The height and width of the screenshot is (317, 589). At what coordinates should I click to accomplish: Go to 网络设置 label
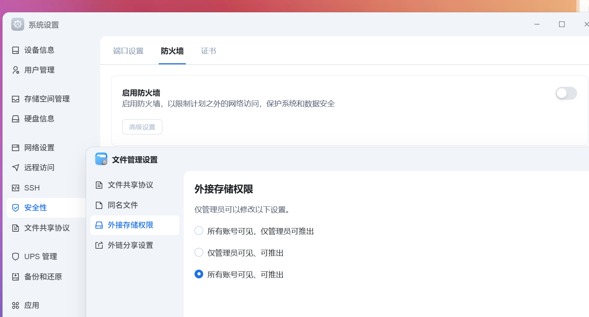(x=39, y=148)
